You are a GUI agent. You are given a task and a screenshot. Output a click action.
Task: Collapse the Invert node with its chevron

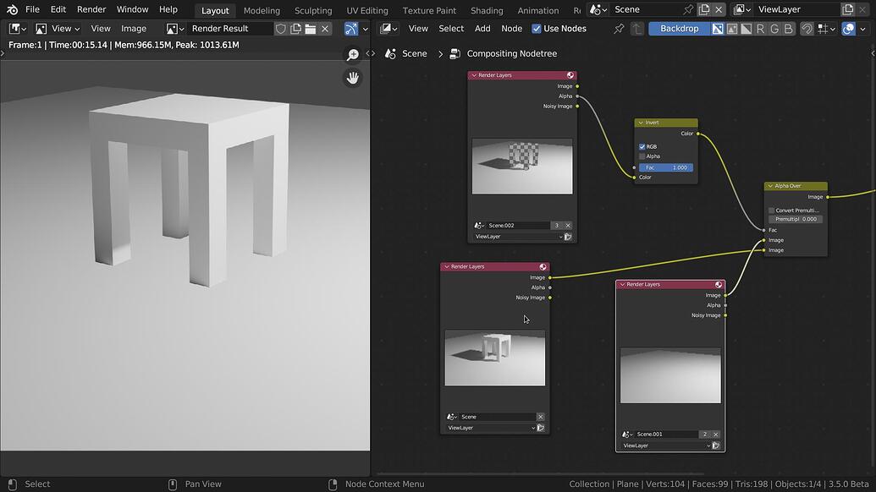(x=641, y=123)
